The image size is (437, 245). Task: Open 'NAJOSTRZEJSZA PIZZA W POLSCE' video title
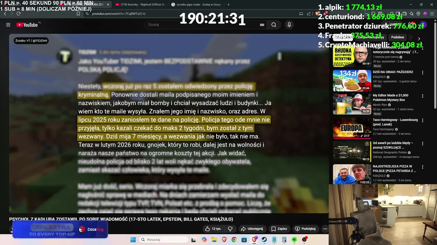[x=394, y=169]
